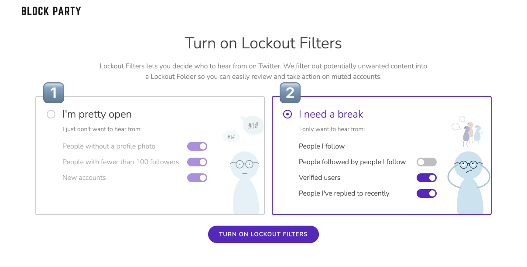Viewport: 527px width, 267px height.
Task: Click the "I'm pretty open" heading text
Action: coord(97,115)
